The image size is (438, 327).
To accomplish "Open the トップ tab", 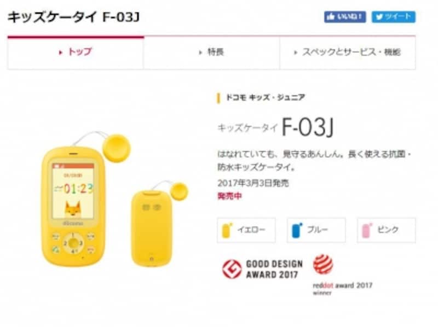I will click(x=76, y=52).
